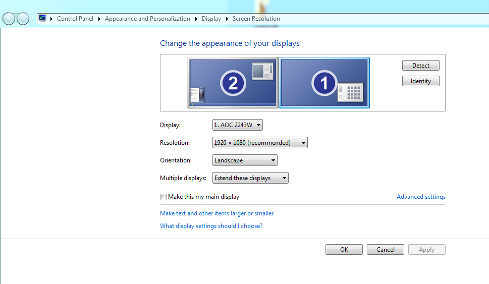Click the Resolution: label
The height and width of the screenshot is (284, 489).
(175, 142)
